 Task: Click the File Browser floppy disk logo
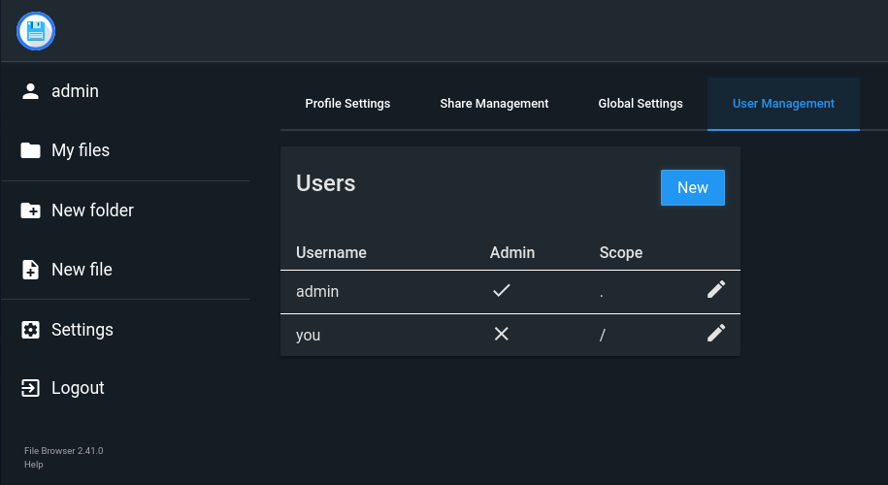pyautogui.click(x=36, y=31)
